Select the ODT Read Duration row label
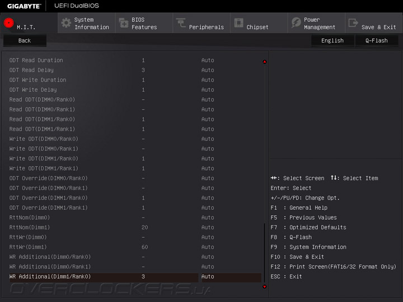403x302 pixels. tap(36, 60)
